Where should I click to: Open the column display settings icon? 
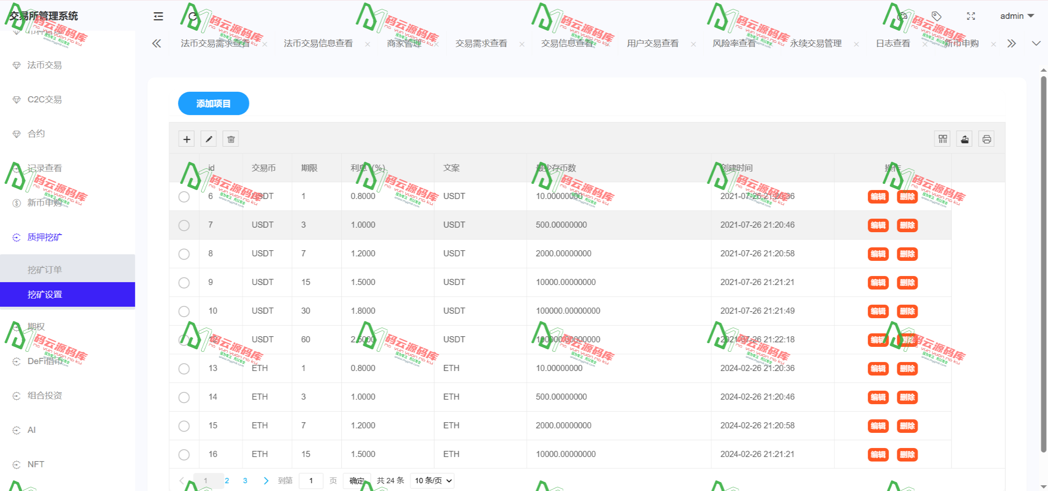pos(942,138)
